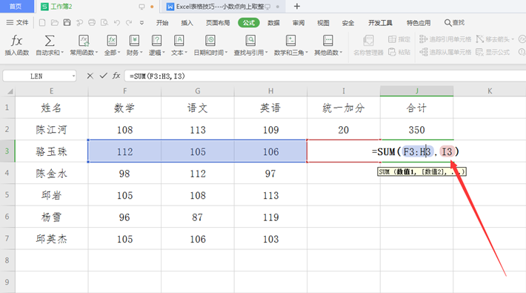Open the Date and Time functions icon

(210, 41)
